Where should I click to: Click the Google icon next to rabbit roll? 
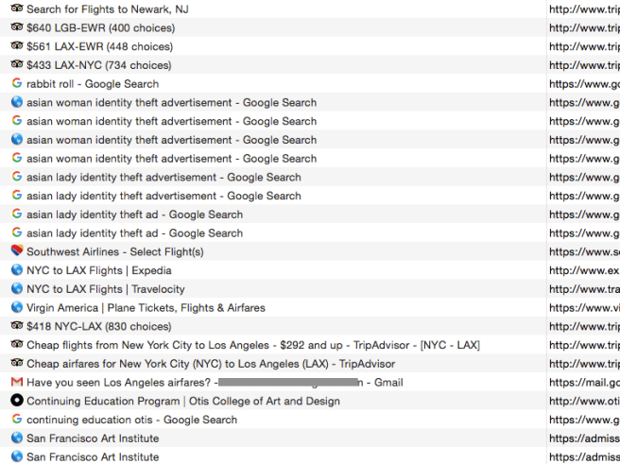pos(16,83)
